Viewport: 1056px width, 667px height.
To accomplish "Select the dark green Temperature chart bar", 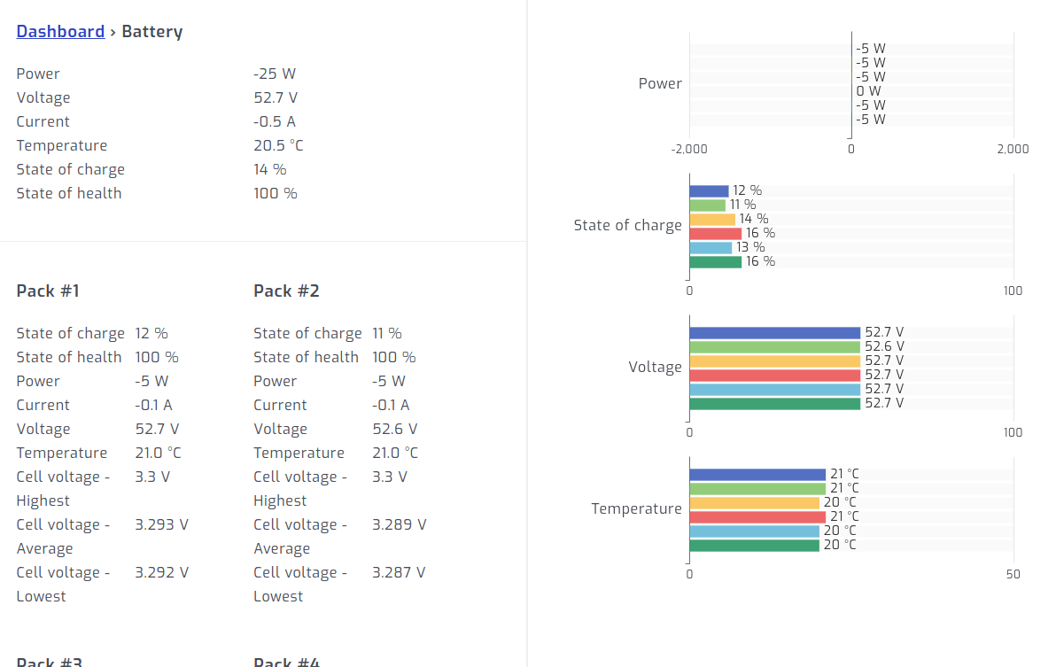I will (x=754, y=546).
